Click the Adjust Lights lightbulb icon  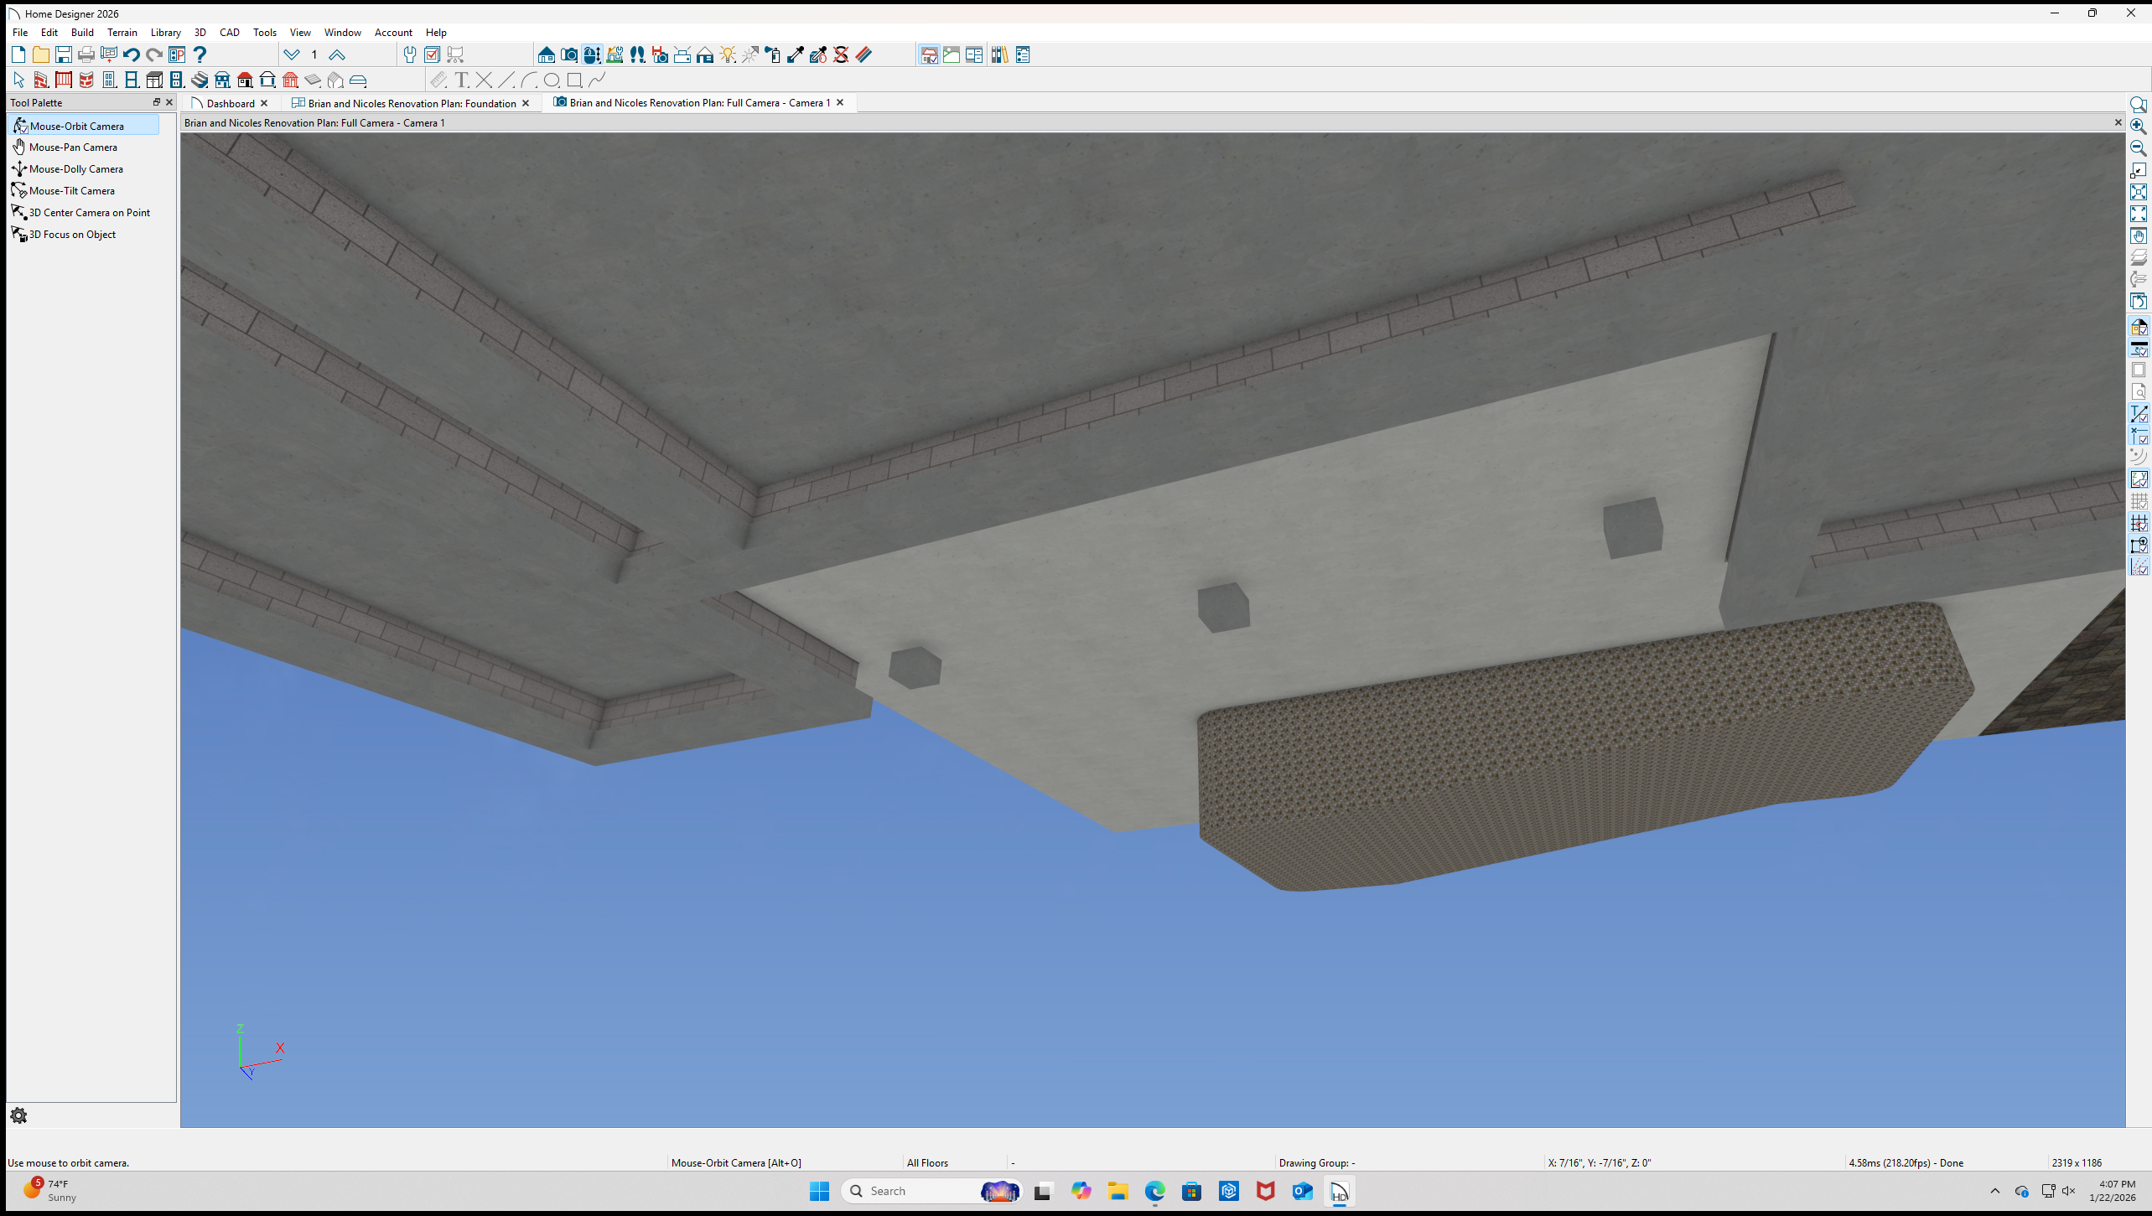coord(728,55)
